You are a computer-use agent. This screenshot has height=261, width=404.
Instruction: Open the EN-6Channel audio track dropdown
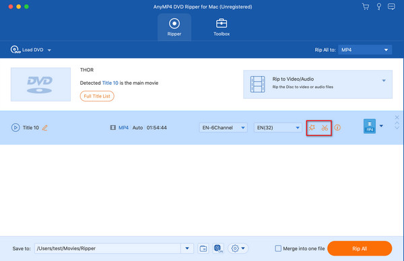point(223,128)
